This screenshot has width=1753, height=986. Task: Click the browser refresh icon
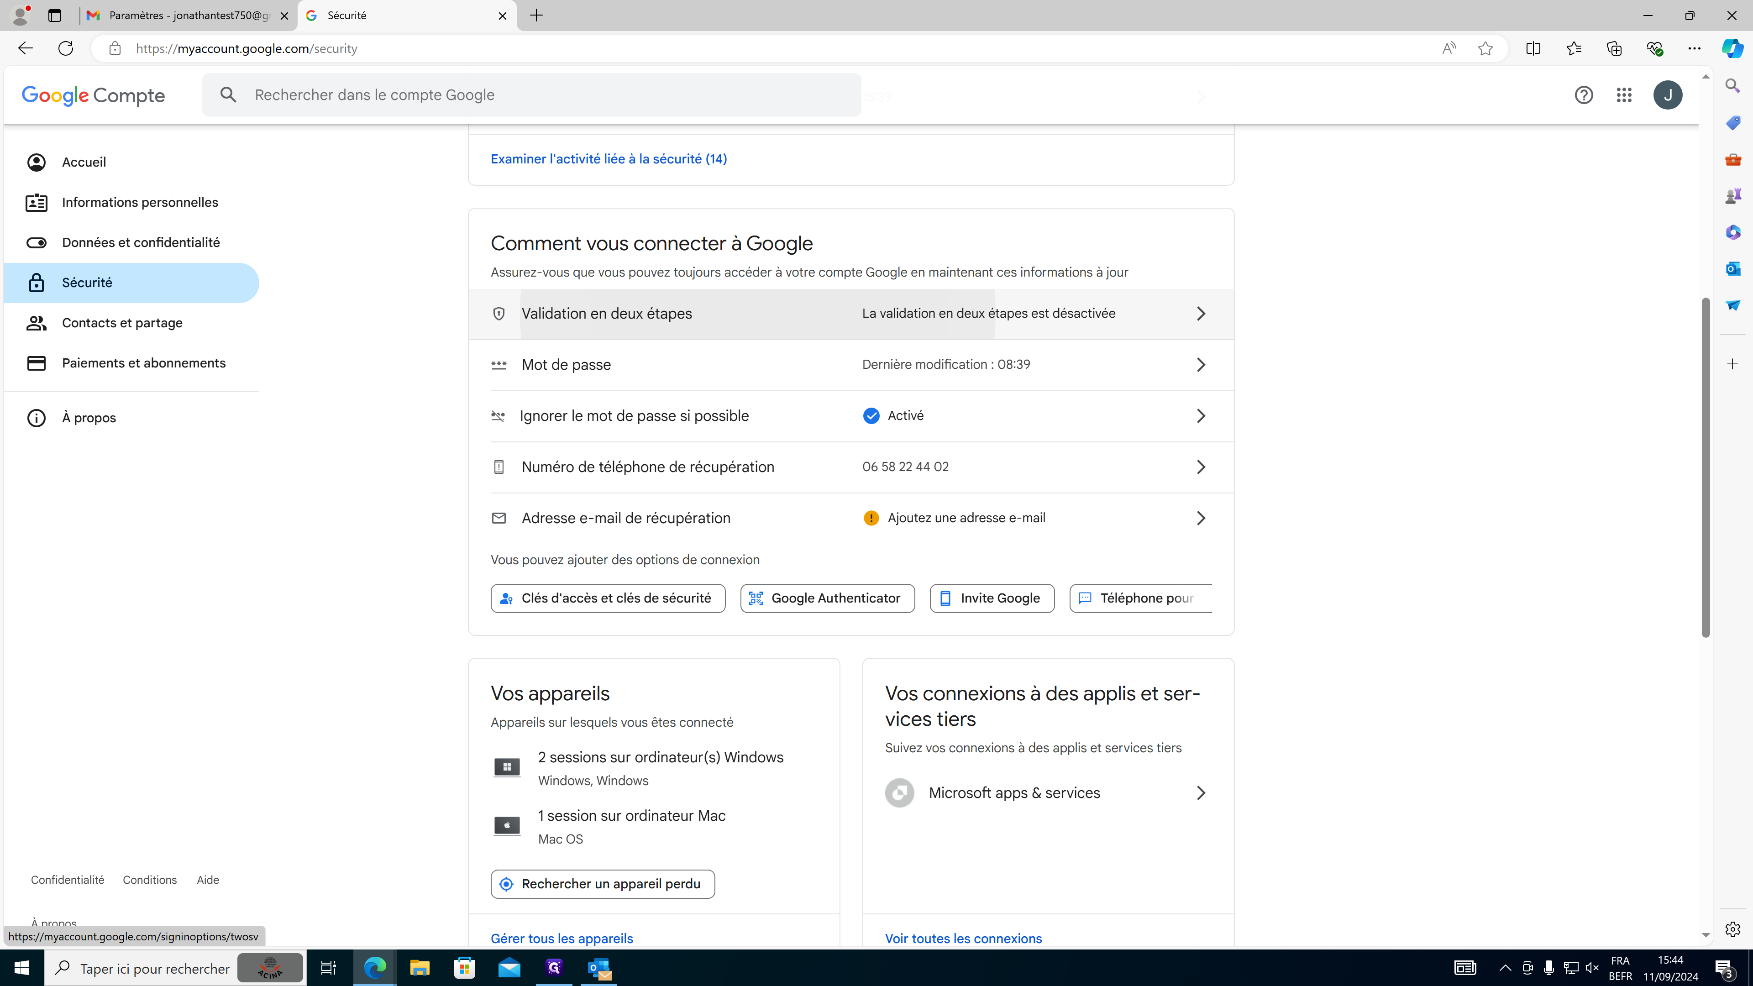point(65,48)
